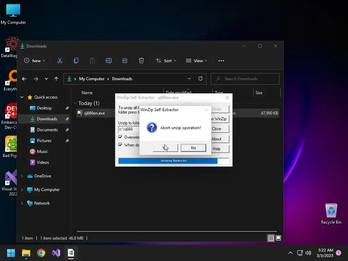The height and width of the screenshot is (261, 348).
Task: Go up one folder level
Action: coord(56,79)
